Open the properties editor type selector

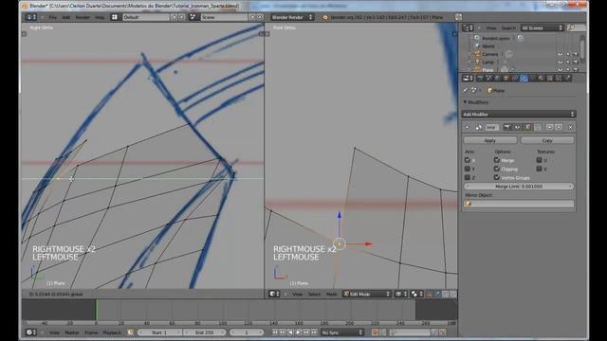[x=468, y=78]
